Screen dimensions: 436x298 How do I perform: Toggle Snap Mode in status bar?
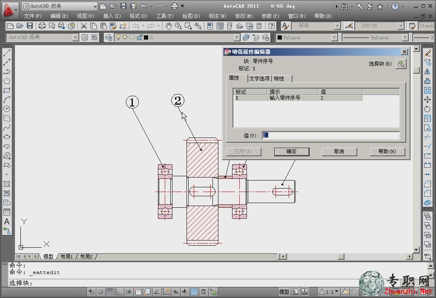point(100,292)
